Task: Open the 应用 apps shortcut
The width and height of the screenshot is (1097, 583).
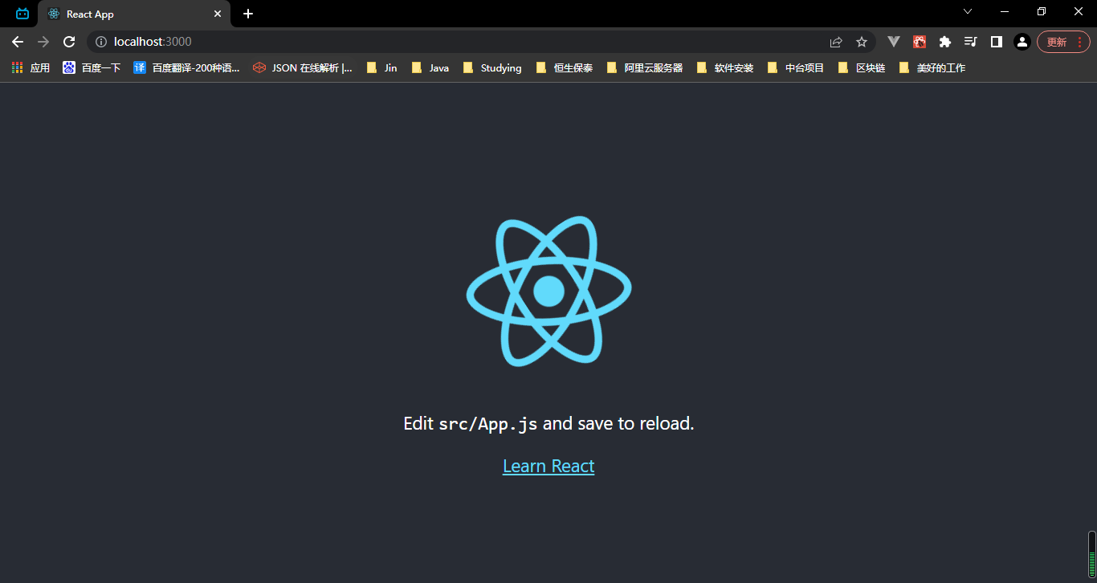Action: pyautogui.click(x=31, y=68)
